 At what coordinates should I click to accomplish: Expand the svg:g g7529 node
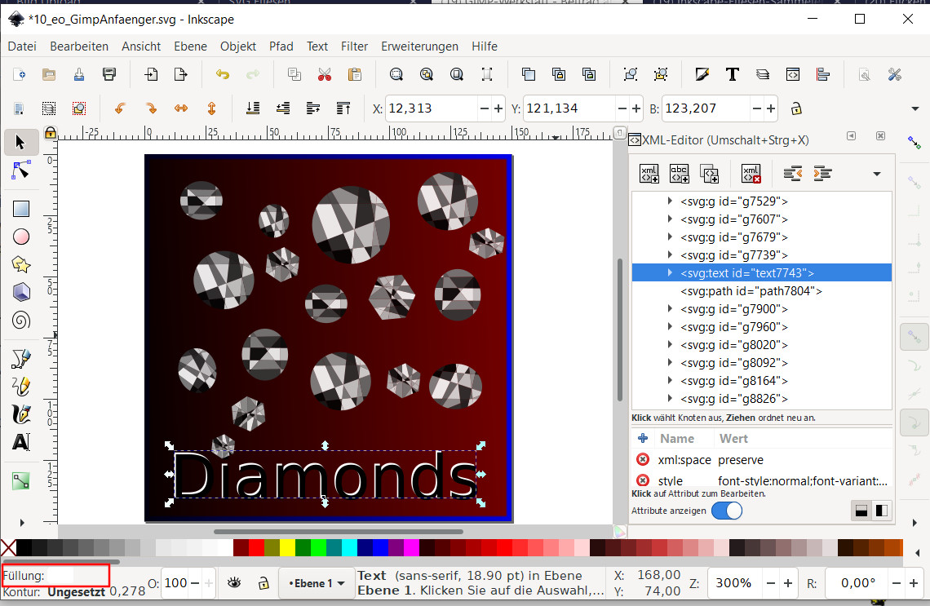click(x=671, y=201)
